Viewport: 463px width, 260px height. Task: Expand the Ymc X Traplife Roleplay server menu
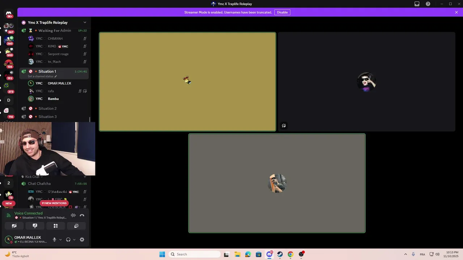coord(54,22)
